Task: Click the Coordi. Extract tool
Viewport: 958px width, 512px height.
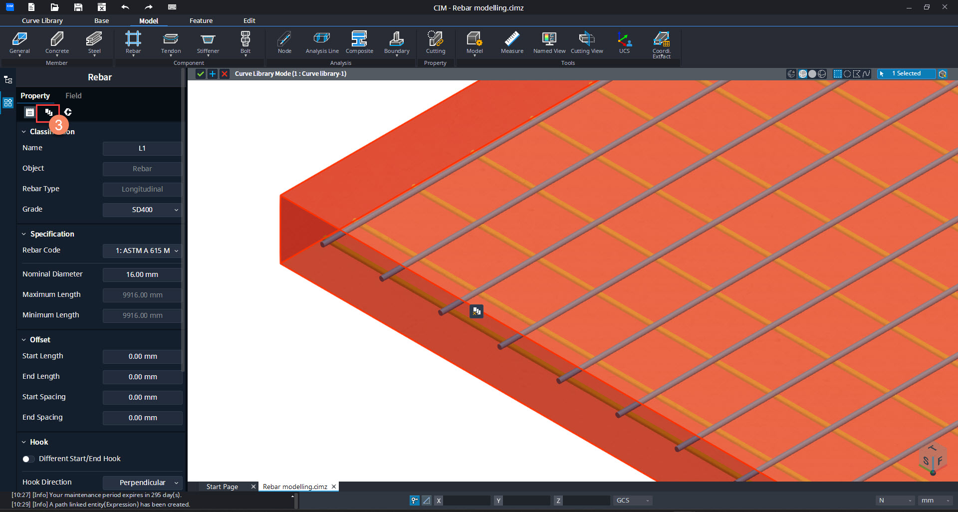Action: pos(662,45)
